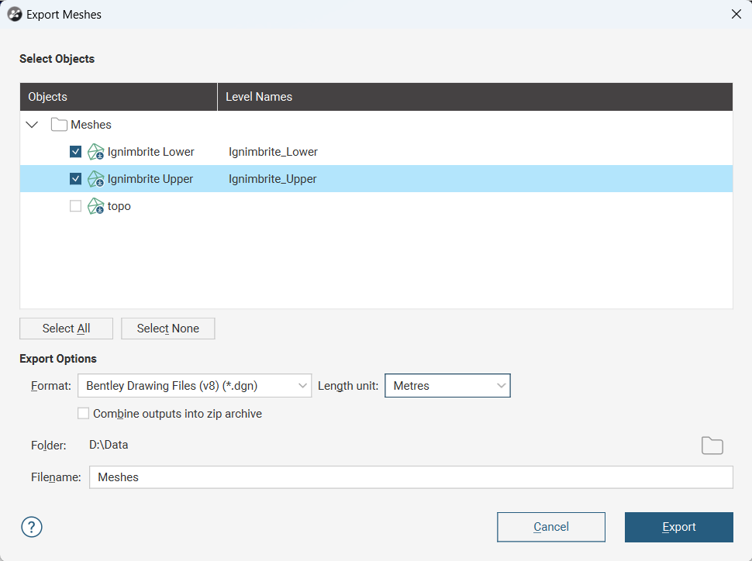The width and height of the screenshot is (752, 561).
Task: Click the Ignimbrite Upper mesh icon
Action: click(95, 179)
